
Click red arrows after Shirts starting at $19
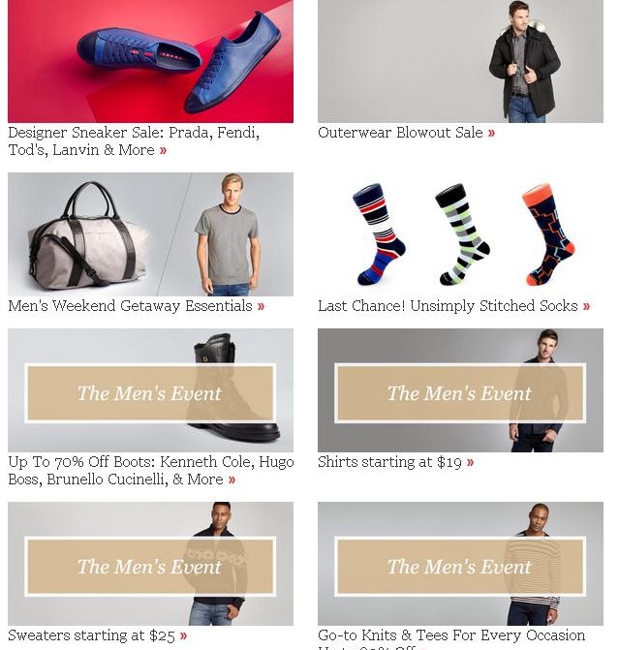(470, 462)
